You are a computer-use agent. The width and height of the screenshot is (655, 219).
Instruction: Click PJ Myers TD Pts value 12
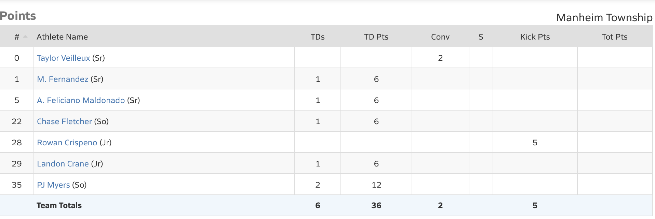pyautogui.click(x=376, y=185)
